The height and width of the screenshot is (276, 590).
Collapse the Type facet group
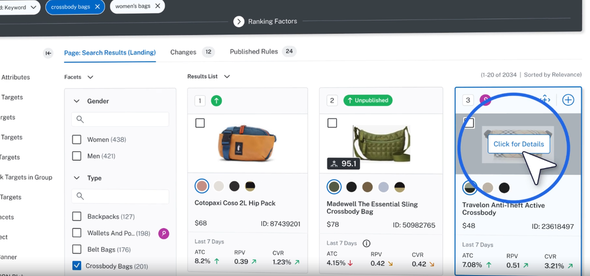pyautogui.click(x=77, y=178)
